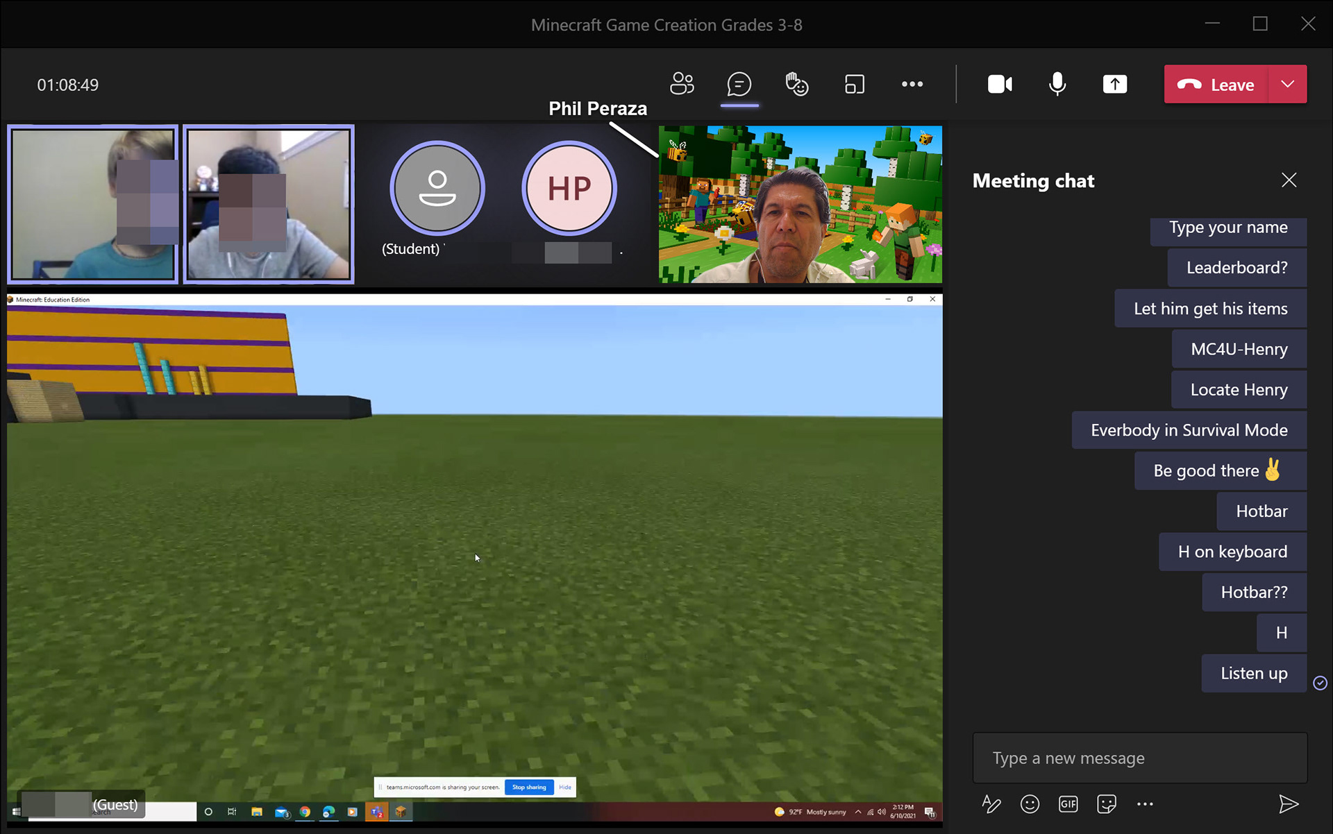Close the Meeting chat panel
The image size is (1333, 834).
(x=1289, y=180)
